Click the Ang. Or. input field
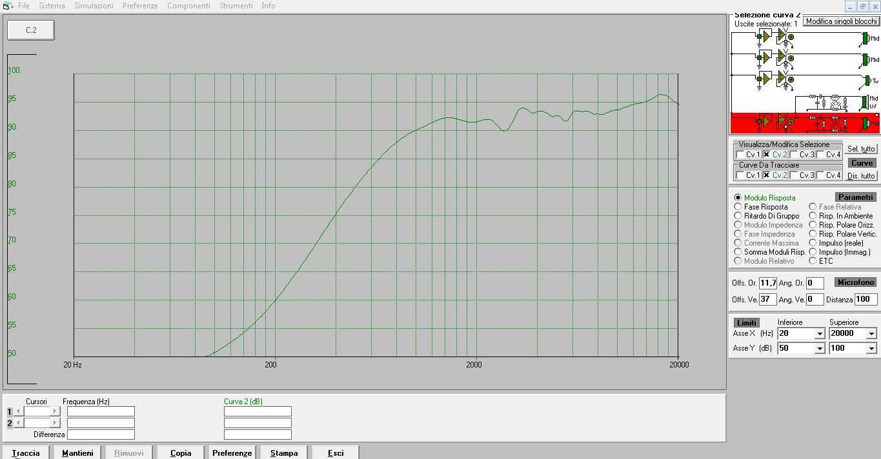 [815, 283]
